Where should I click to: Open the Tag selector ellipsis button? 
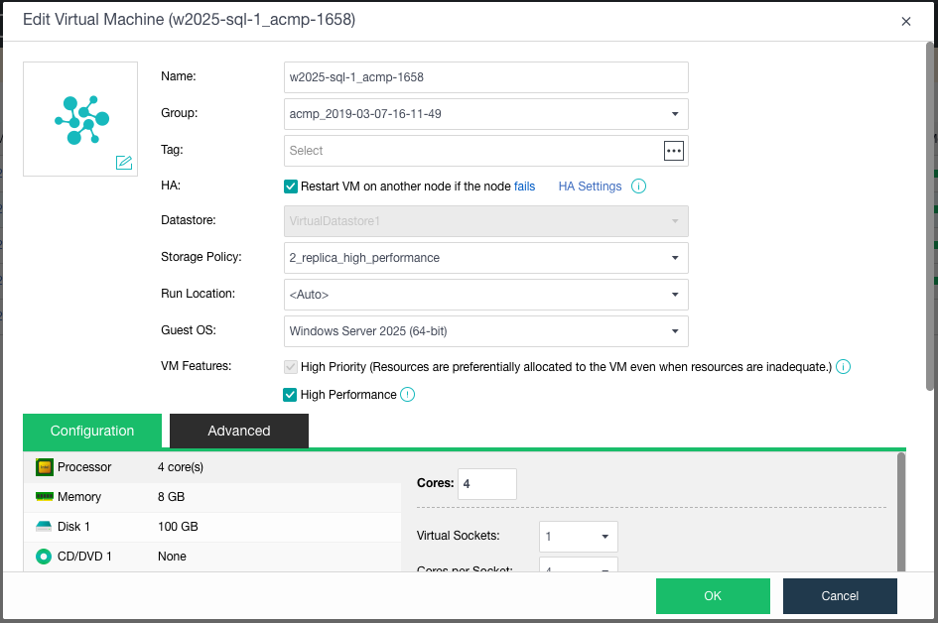674,151
